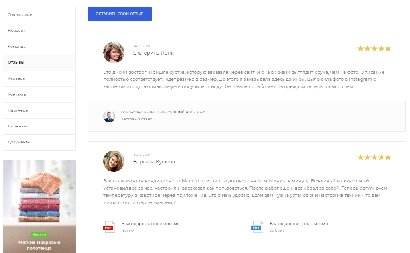This screenshot has height=253, width=410.
Task: Click the TXT file icon
Action: (257, 227)
